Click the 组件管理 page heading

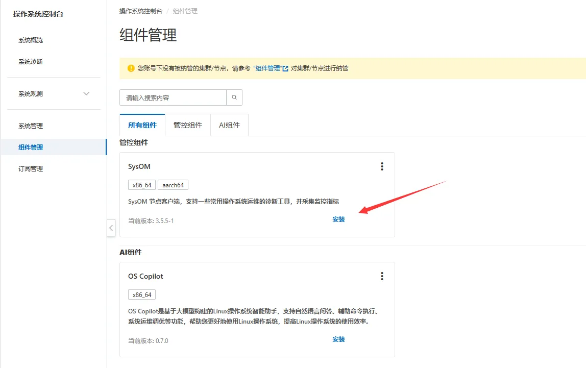148,35
